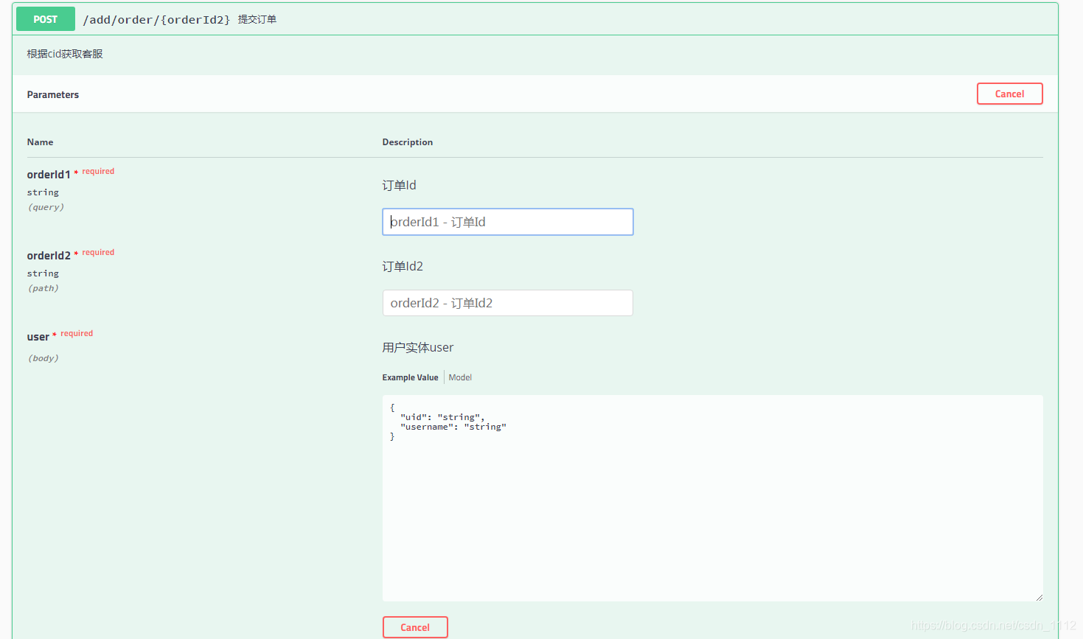Click the Cancel button below the body textarea

pyautogui.click(x=415, y=627)
